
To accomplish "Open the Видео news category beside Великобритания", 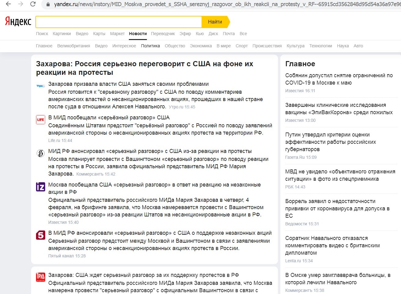I will click(101, 46).
